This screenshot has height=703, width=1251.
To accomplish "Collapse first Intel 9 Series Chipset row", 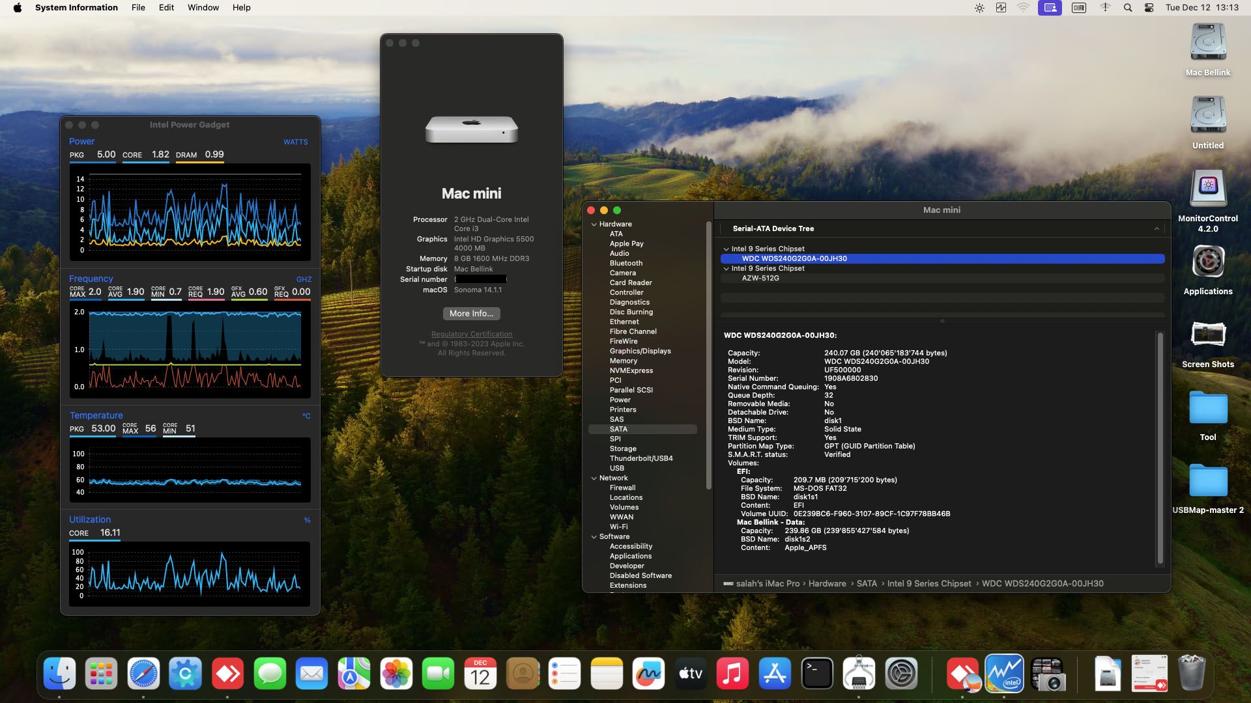I will point(726,249).
